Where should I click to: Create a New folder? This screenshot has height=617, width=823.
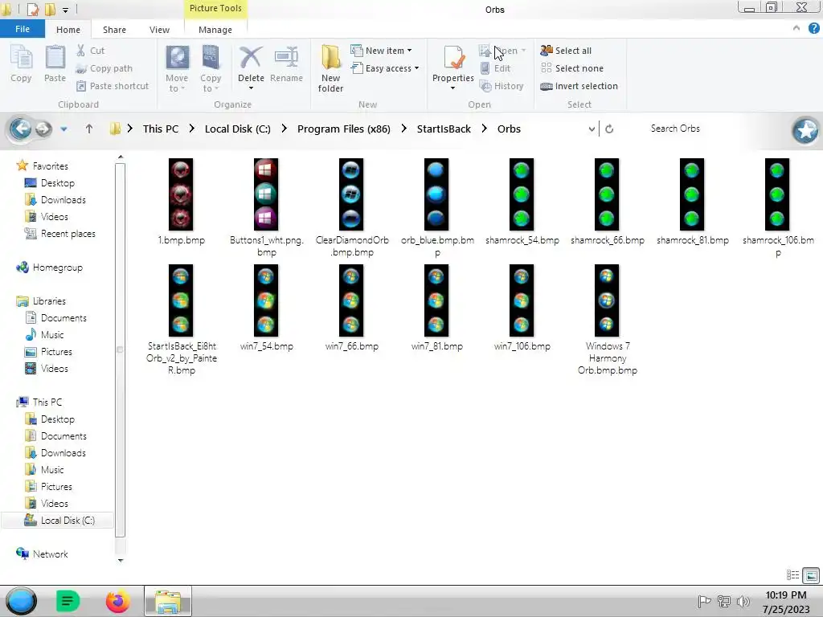click(x=330, y=69)
